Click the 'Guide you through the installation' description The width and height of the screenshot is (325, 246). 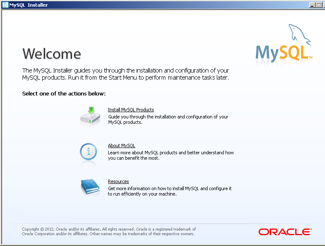pyautogui.click(x=168, y=119)
